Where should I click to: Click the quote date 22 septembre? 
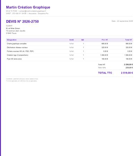click(x=122, y=21)
